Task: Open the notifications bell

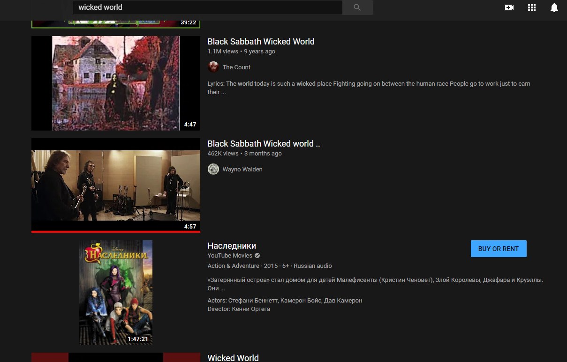Action: pyautogui.click(x=554, y=7)
